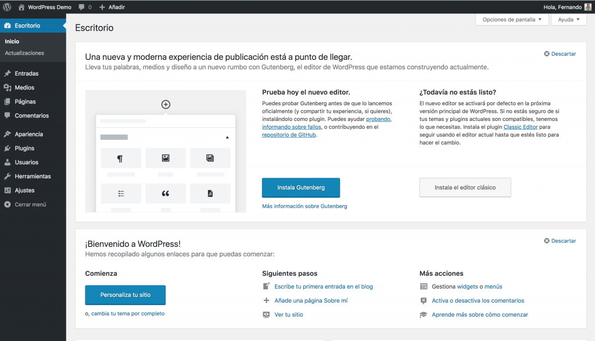Screen dimensions: 595x341
Task: Click the Ajustes settings icon
Action: pyautogui.click(x=7, y=190)
